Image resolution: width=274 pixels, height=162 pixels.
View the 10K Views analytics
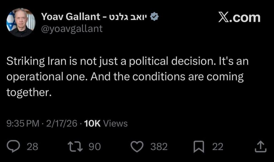point(105,123)
